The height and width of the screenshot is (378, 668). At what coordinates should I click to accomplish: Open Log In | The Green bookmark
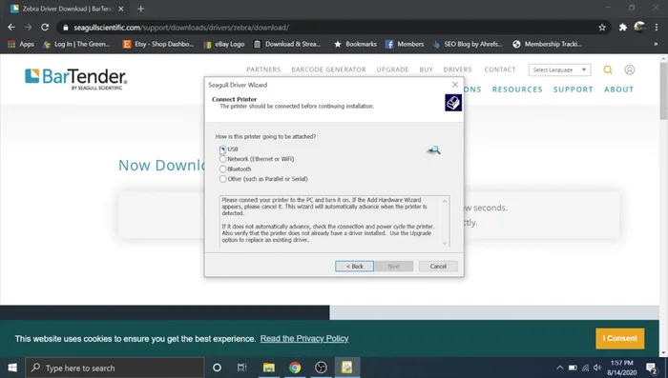pyautogui.click(x=76, y=44)
